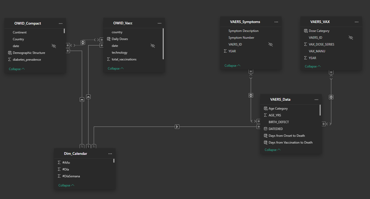Select the filter arrow on Dim_Calendar to VAERS_Data relationship

click(177, 127)
